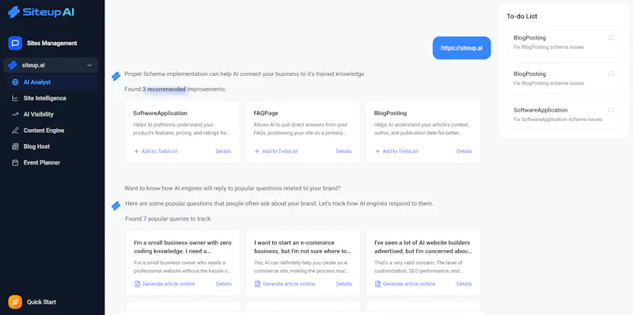Viewport: 633px width, 315px height.
Task: Click plus icon on SoftwareApplication card
Action: [136, 151]
